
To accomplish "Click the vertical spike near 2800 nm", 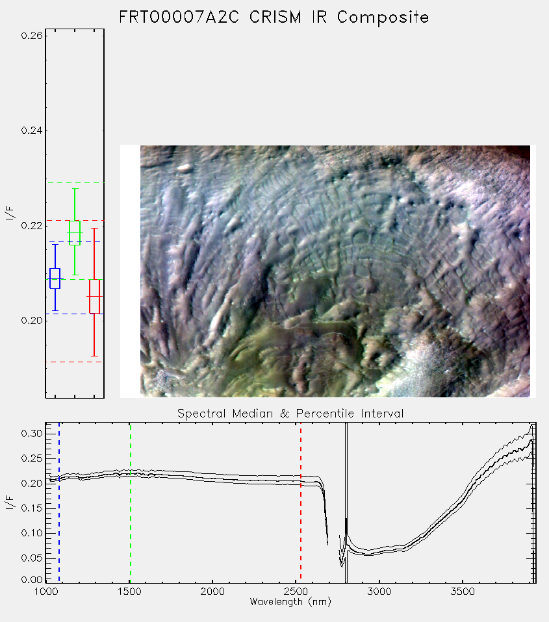I will pos(346,503).
